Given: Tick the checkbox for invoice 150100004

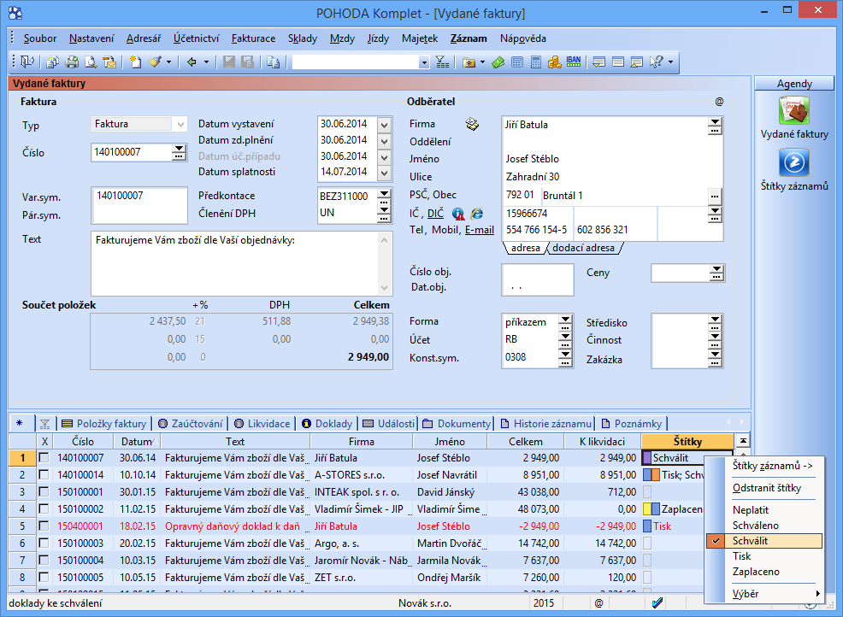Looking at the screenshot, I should (44, 561).
